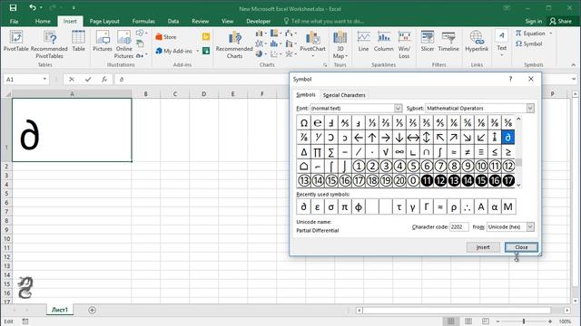This screenshot has height=326, width=581.
Task: Open the PivotTable tool
Action: click(16, 42)
